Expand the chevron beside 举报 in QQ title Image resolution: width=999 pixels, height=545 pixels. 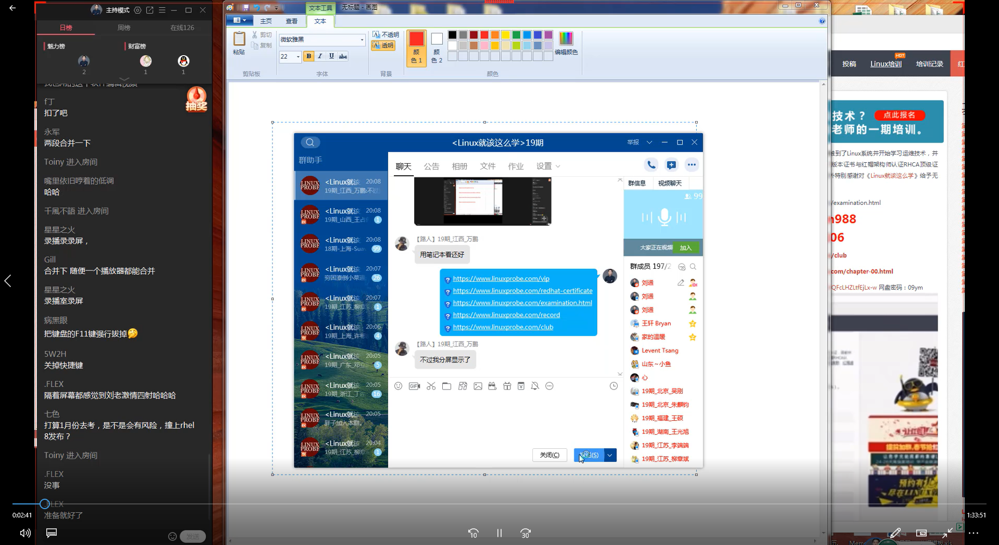coord(649,142)
